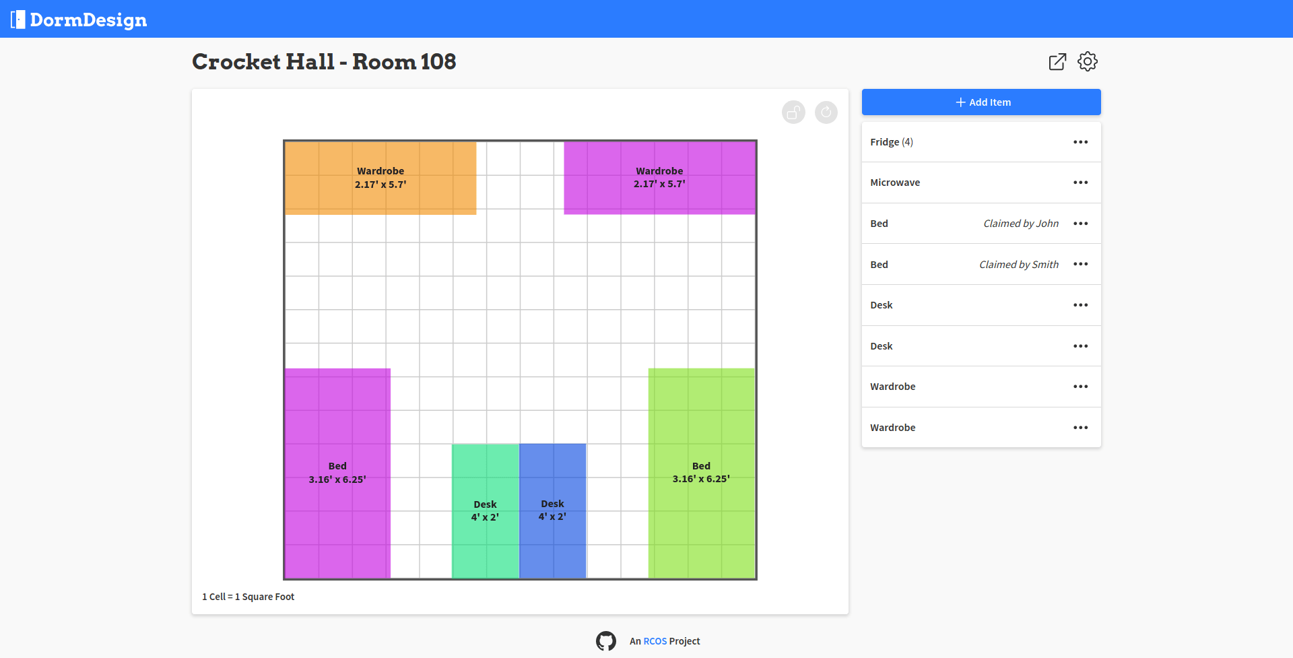Open options menu for the first Desk
Screen dimensions: 1293x658
pos(1080,304)
